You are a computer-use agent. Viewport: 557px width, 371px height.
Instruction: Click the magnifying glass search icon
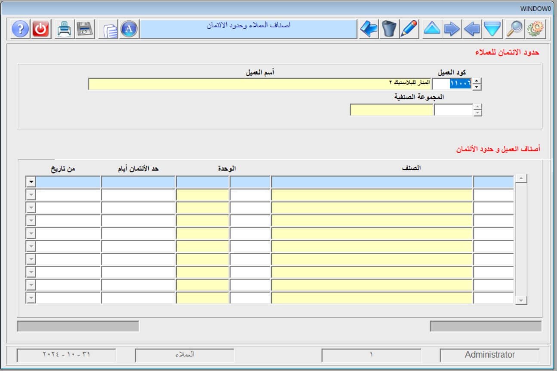(x=514, y=29)
